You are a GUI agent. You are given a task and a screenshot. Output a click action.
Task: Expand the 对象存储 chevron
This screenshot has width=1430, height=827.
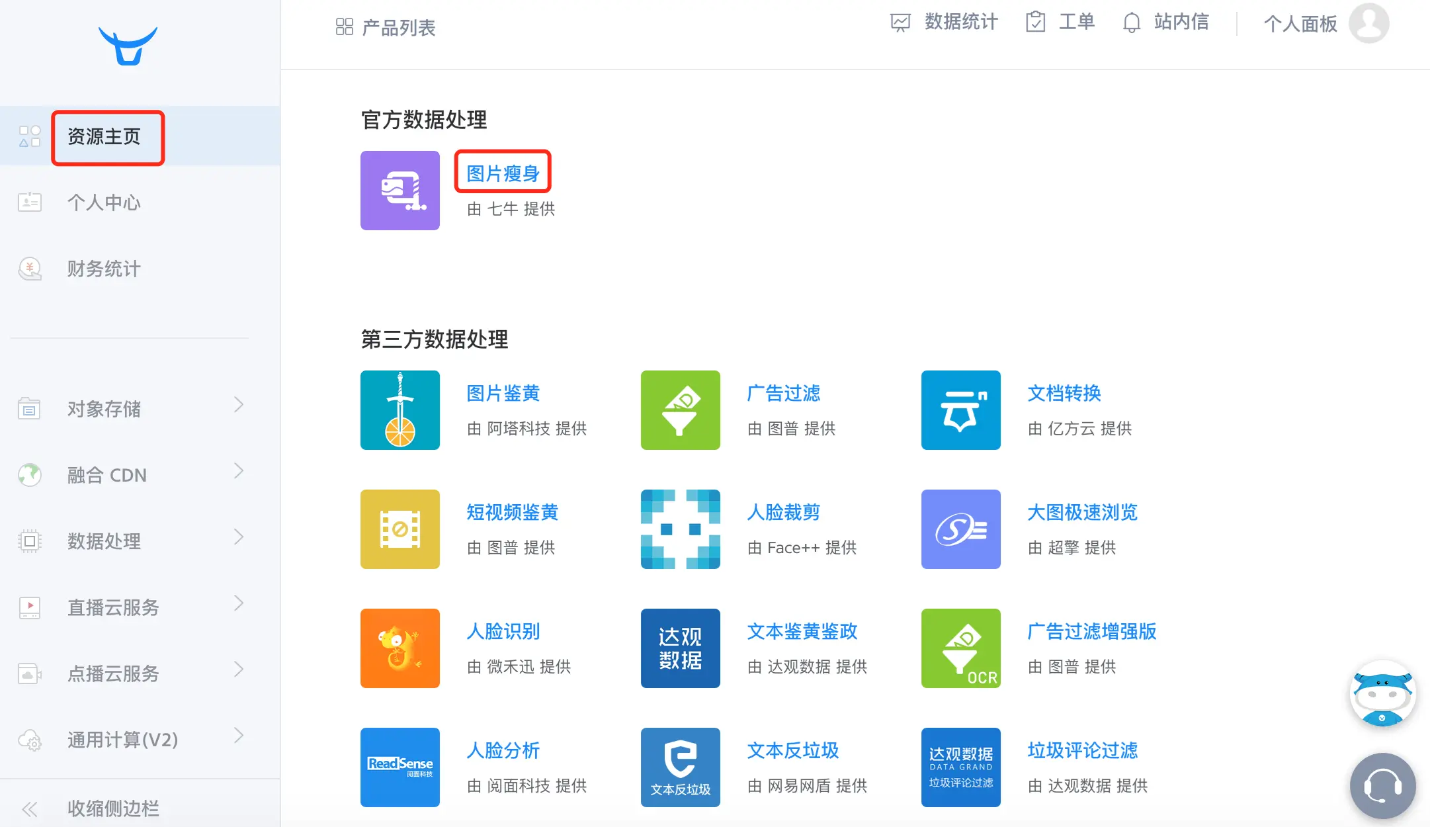coord(239,405)
